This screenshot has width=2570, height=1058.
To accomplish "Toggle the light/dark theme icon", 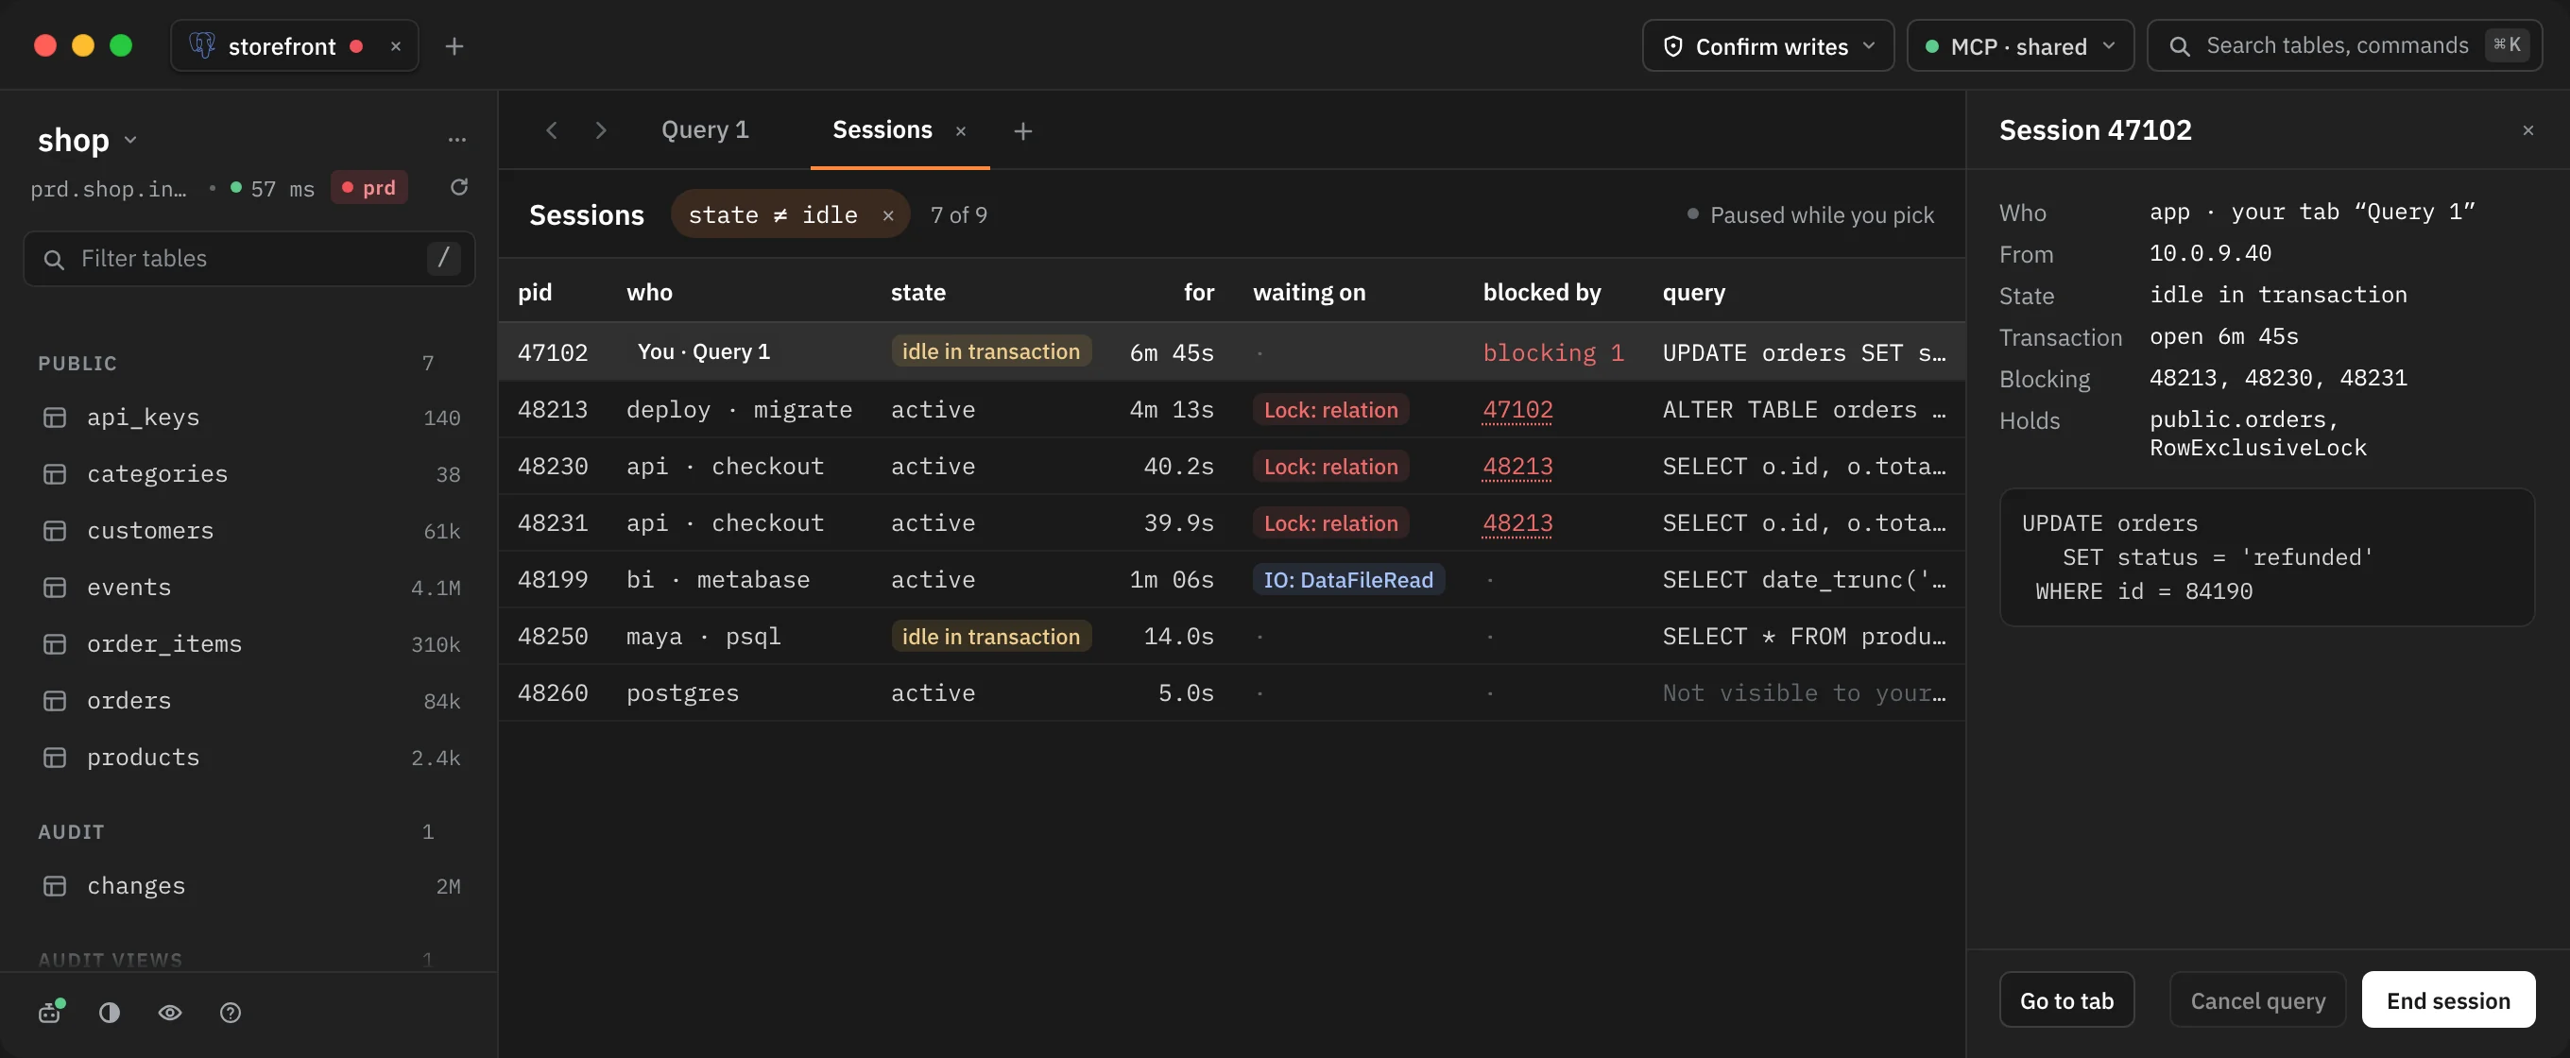I will [110, 1013].
